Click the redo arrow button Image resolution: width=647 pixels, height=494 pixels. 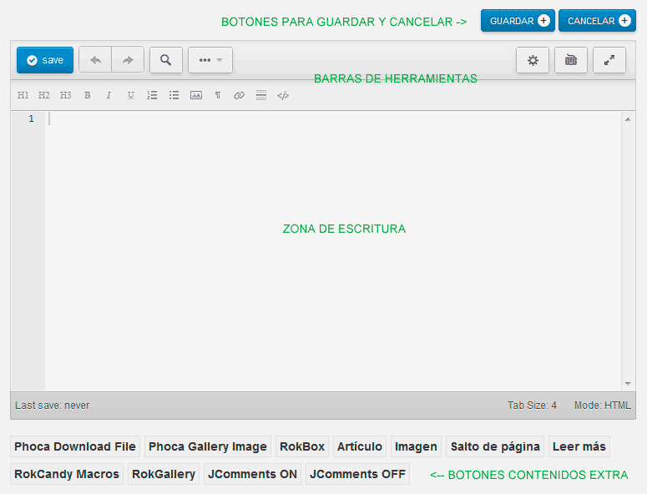pyautogui.click(x=128, y=60)
